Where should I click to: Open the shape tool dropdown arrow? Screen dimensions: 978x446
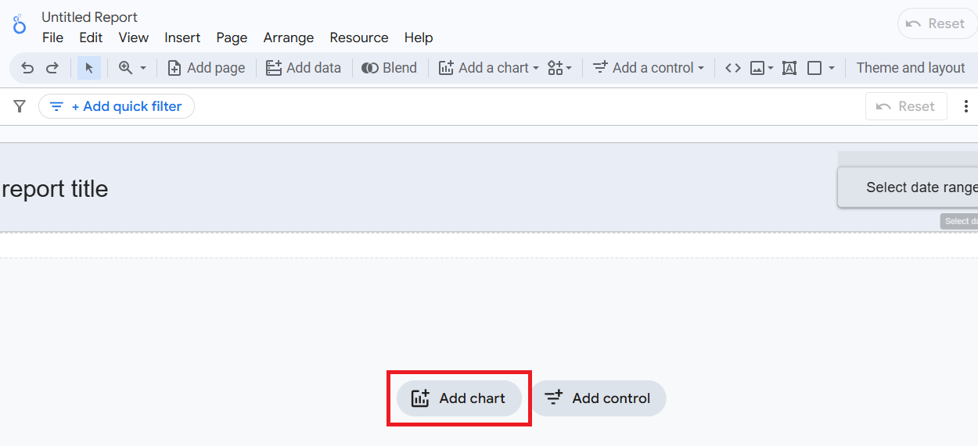[x=832, y=68]
